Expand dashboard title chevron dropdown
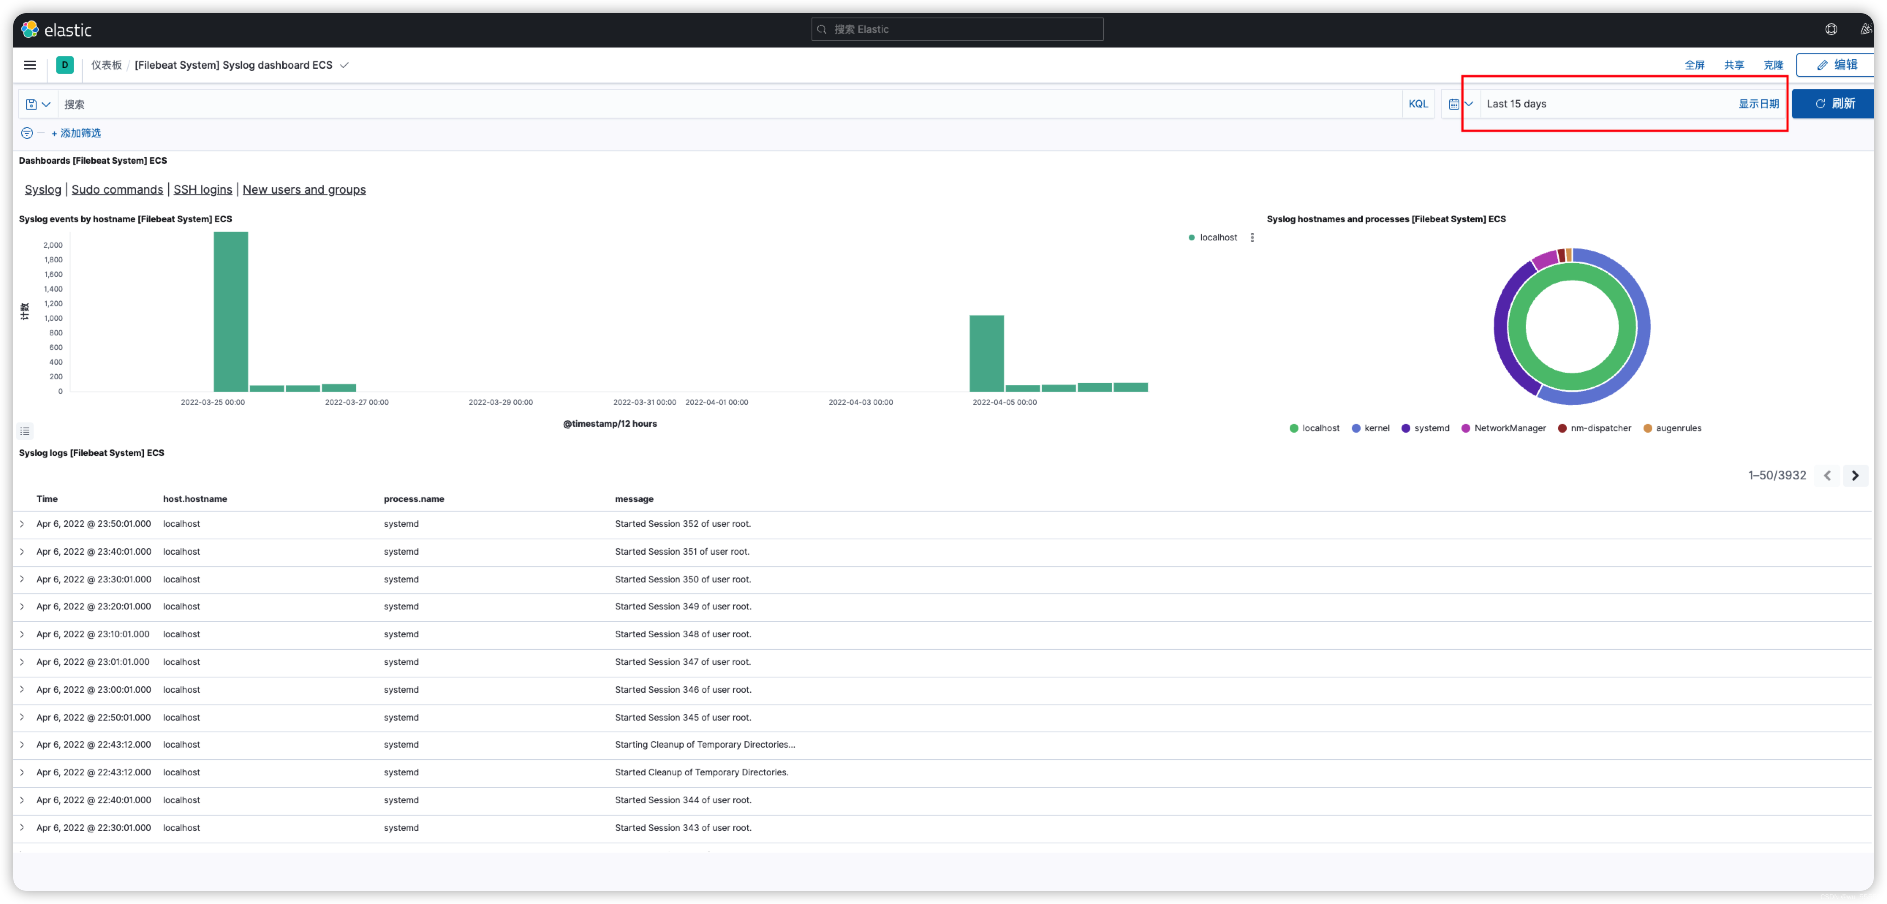1887x904 pixels. coord(344,65)
